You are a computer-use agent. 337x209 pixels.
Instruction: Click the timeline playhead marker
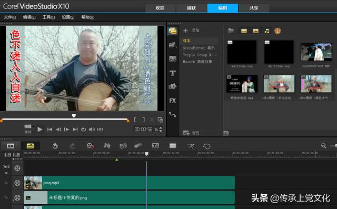146,154
